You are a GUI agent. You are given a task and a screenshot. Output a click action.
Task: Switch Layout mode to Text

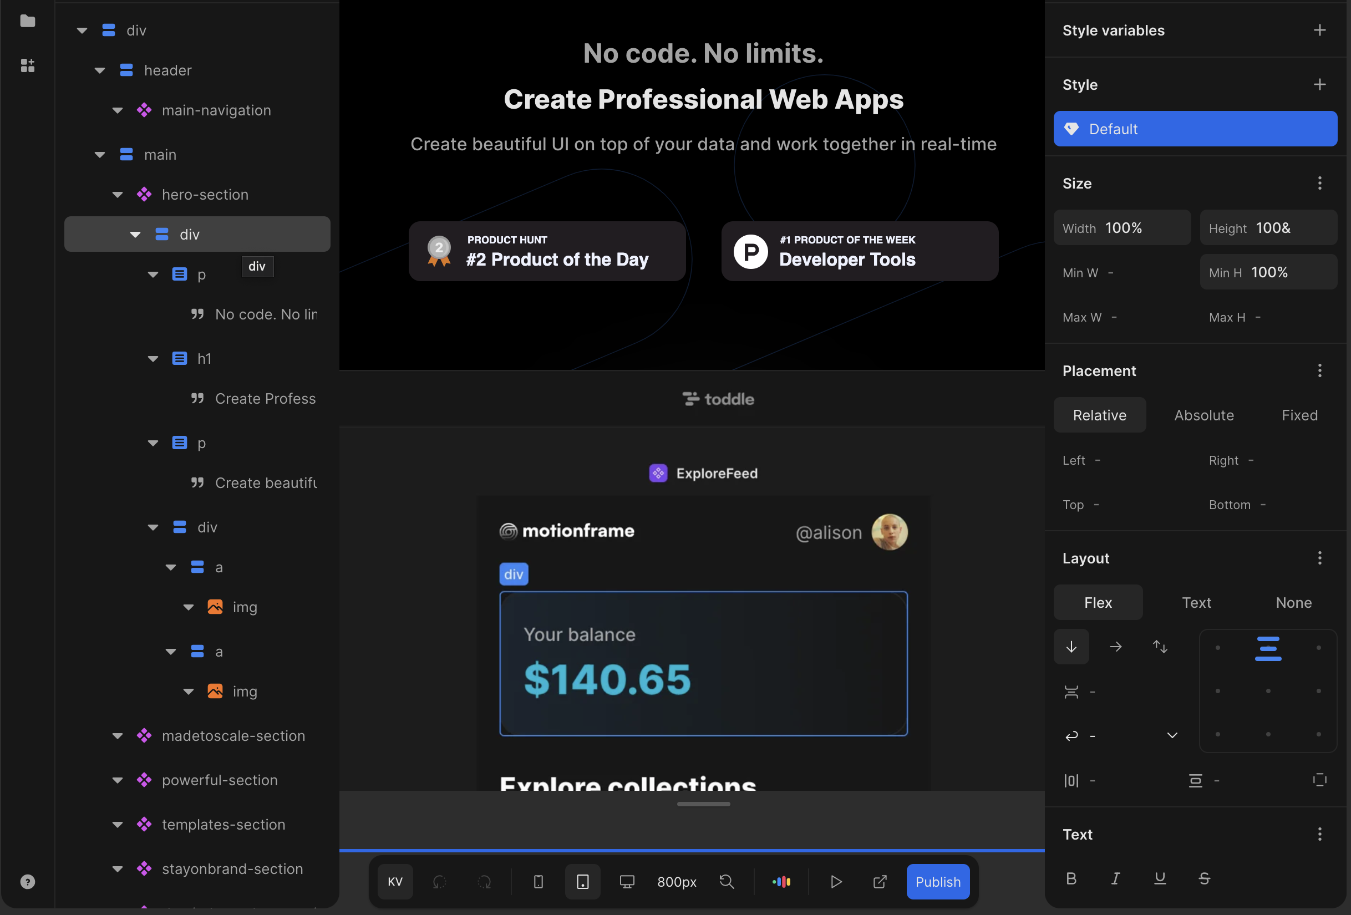point(1196,602)
